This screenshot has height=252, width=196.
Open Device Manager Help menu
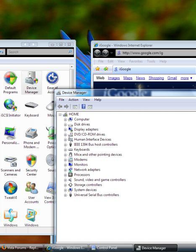coord(98,100)
